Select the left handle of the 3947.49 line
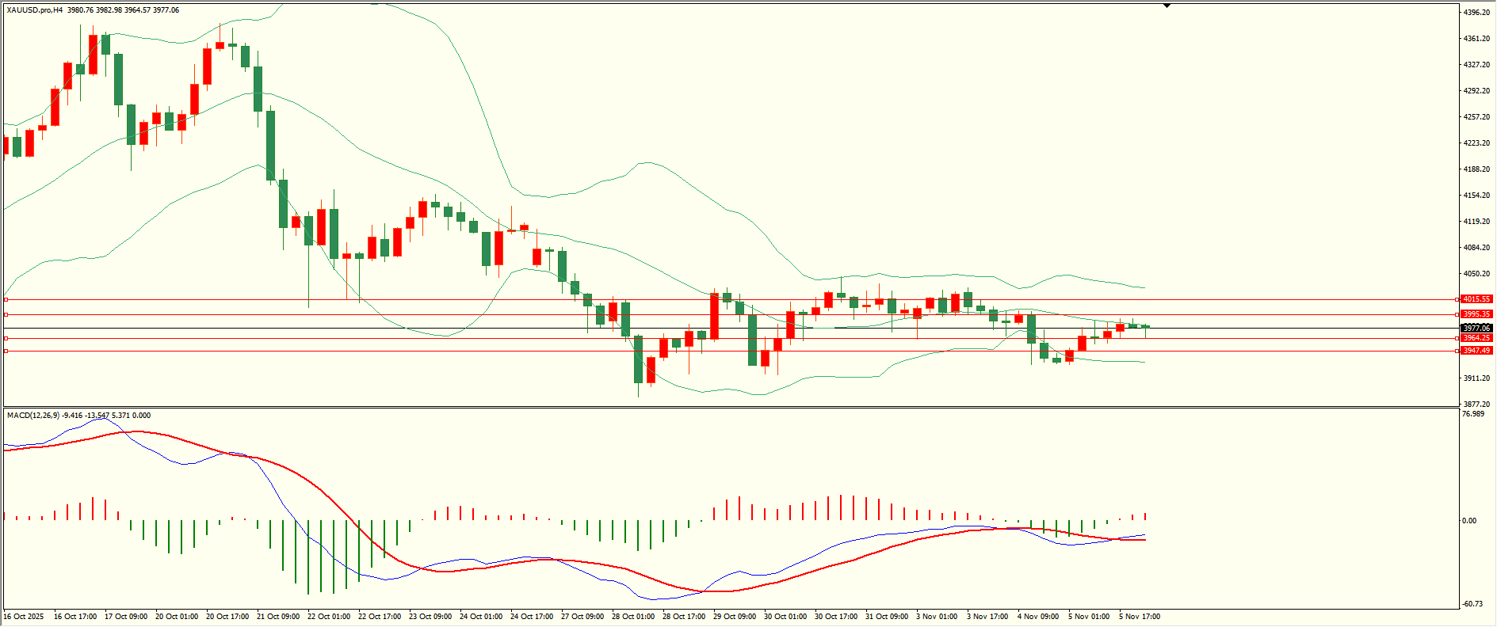This screenshot has width=1497, height=627. [x=6, y=351]
